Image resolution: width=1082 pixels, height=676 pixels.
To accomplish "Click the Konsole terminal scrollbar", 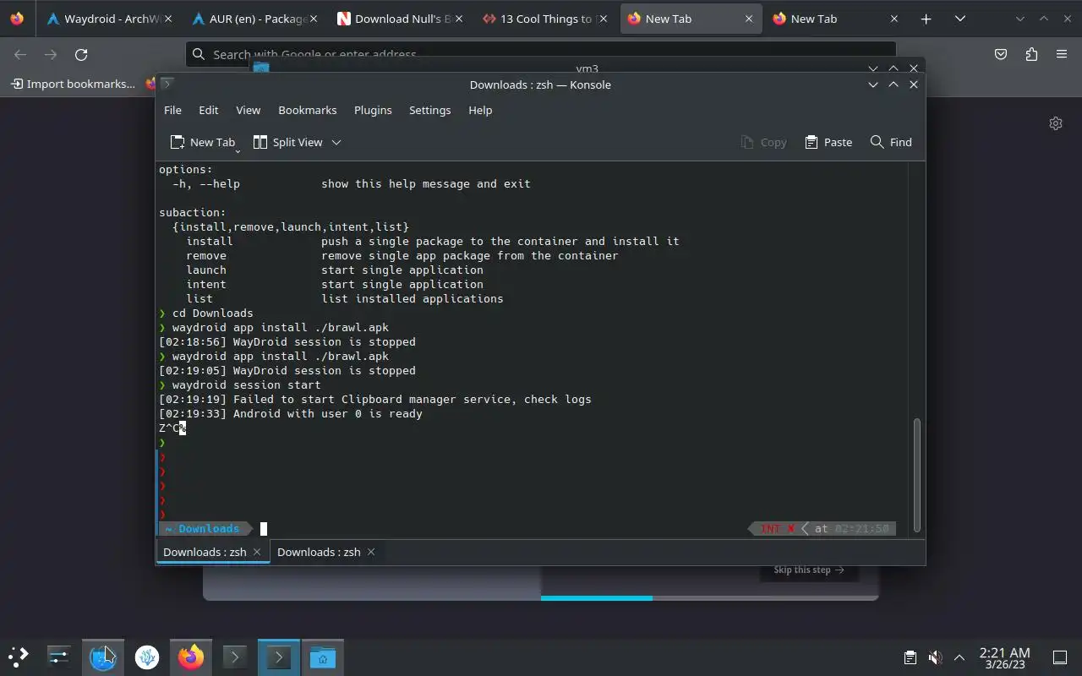I will (916, 473).
